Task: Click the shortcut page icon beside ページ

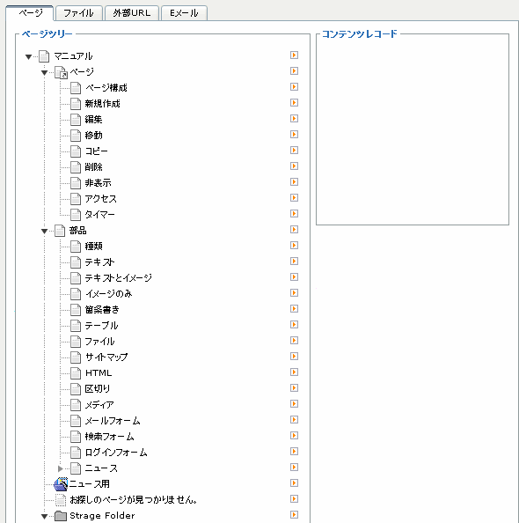Action: tap(61, 72)
